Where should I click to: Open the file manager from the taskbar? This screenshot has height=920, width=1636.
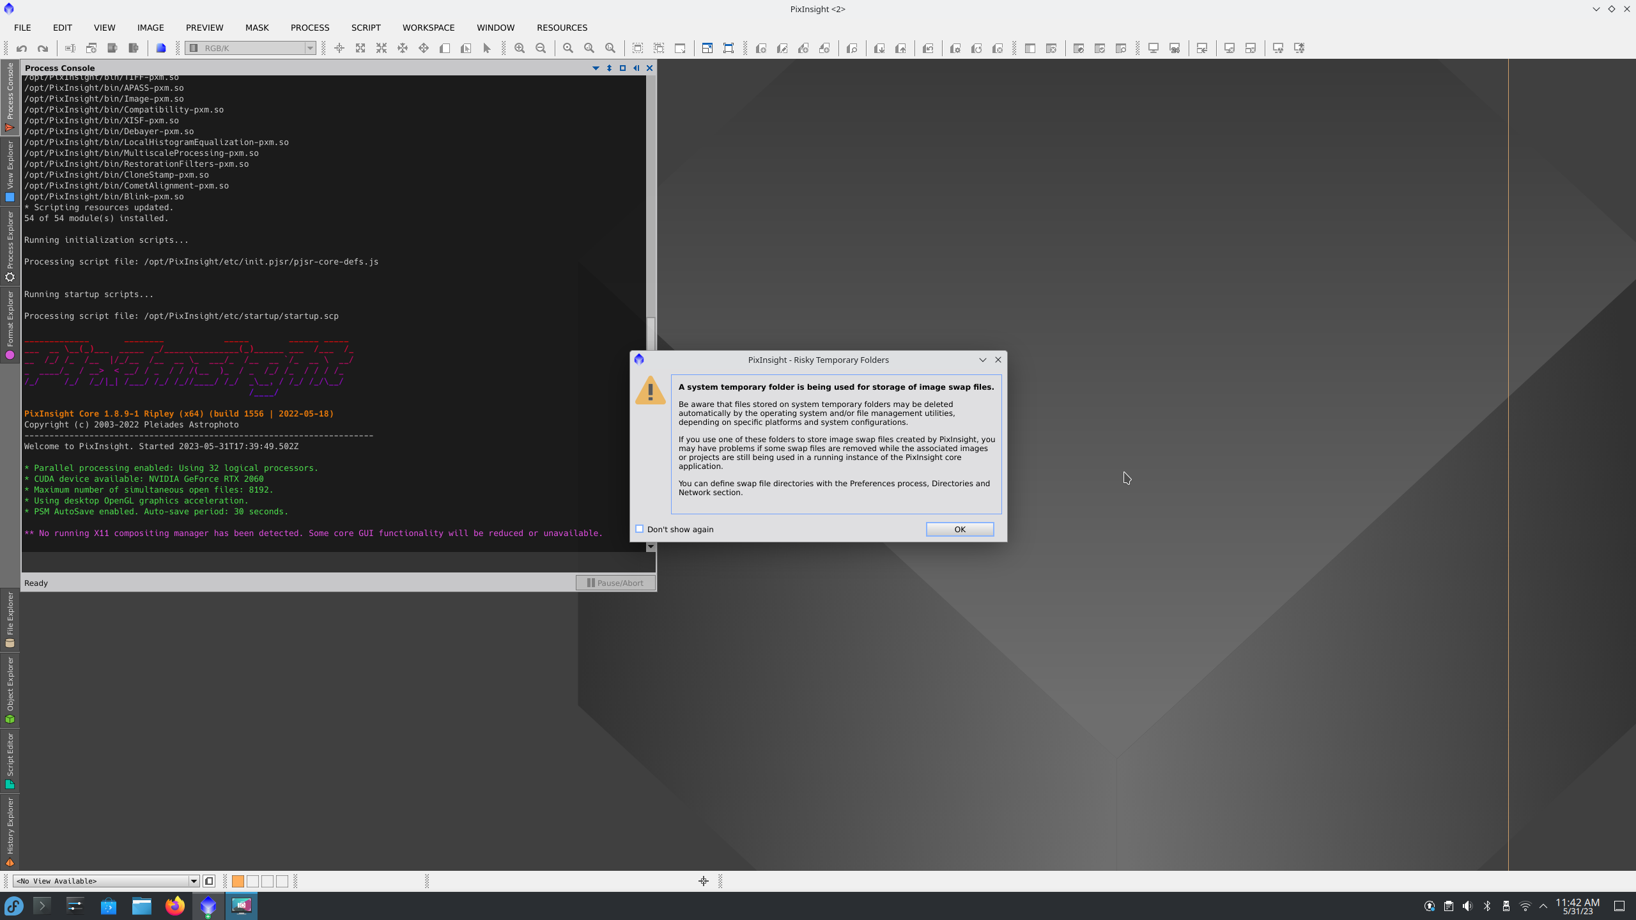click(x=142, y=906)
